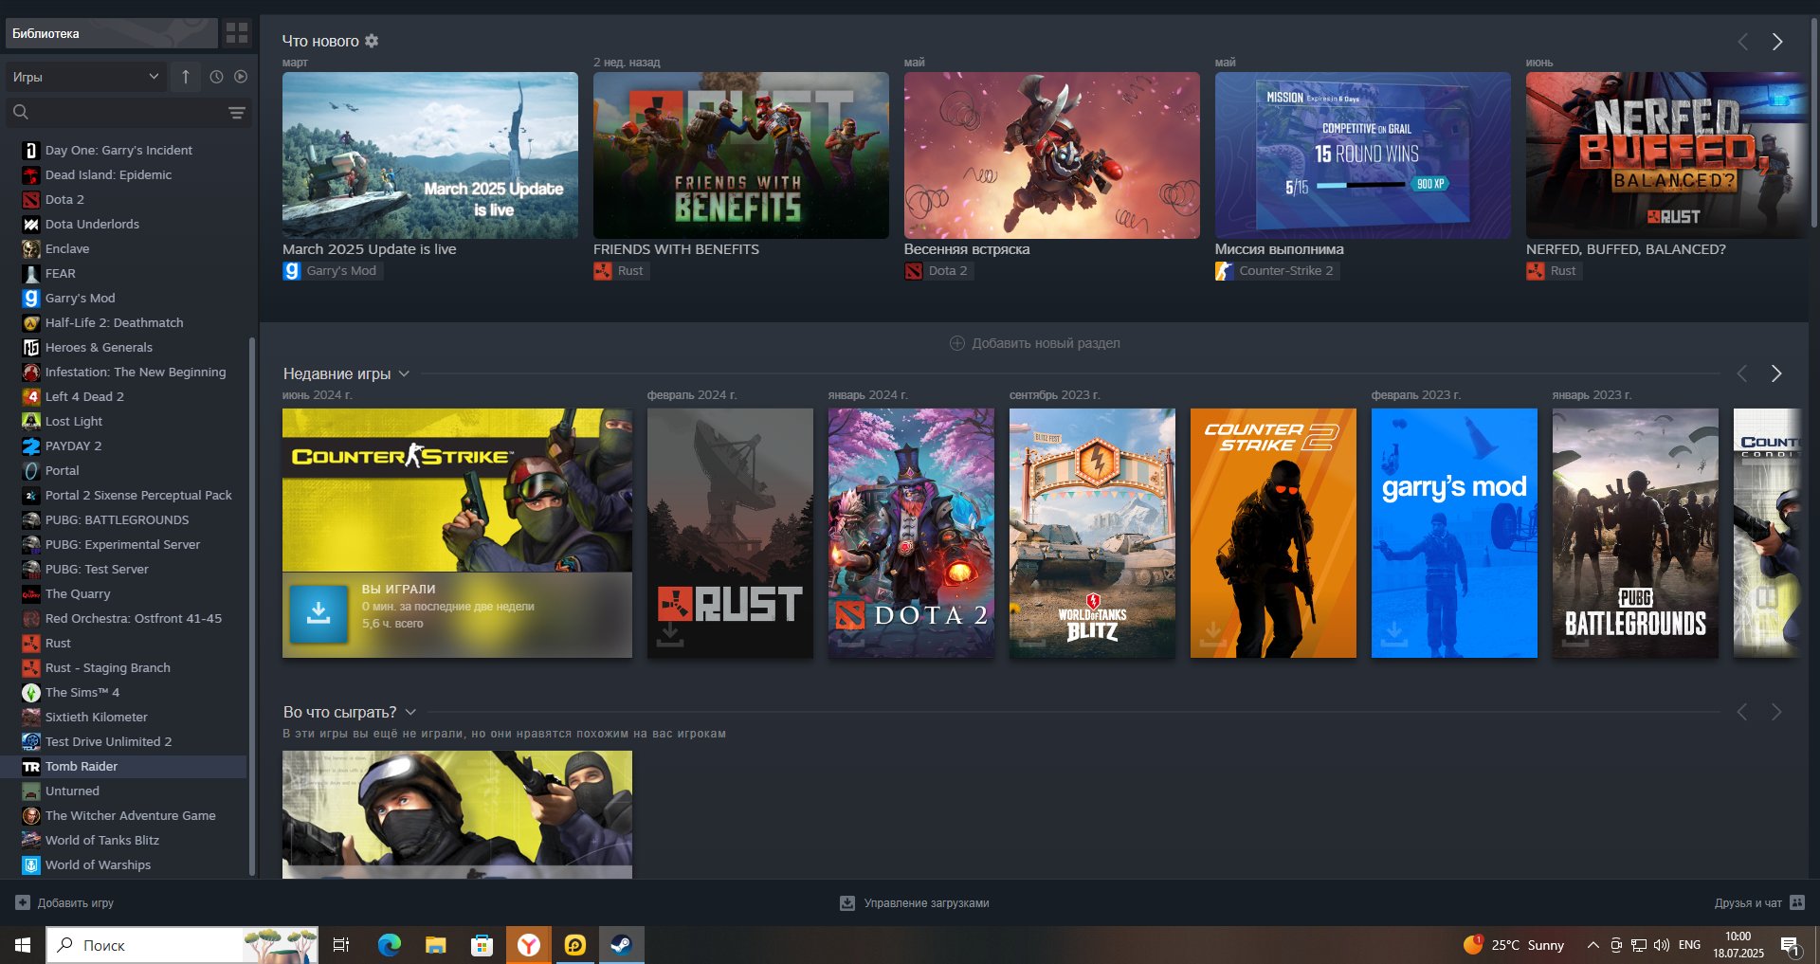Image resolution: width=1820 pixels, height=964 pixels.
Task: Open Друзья и чат panel
Action: tap(1759, 902)
